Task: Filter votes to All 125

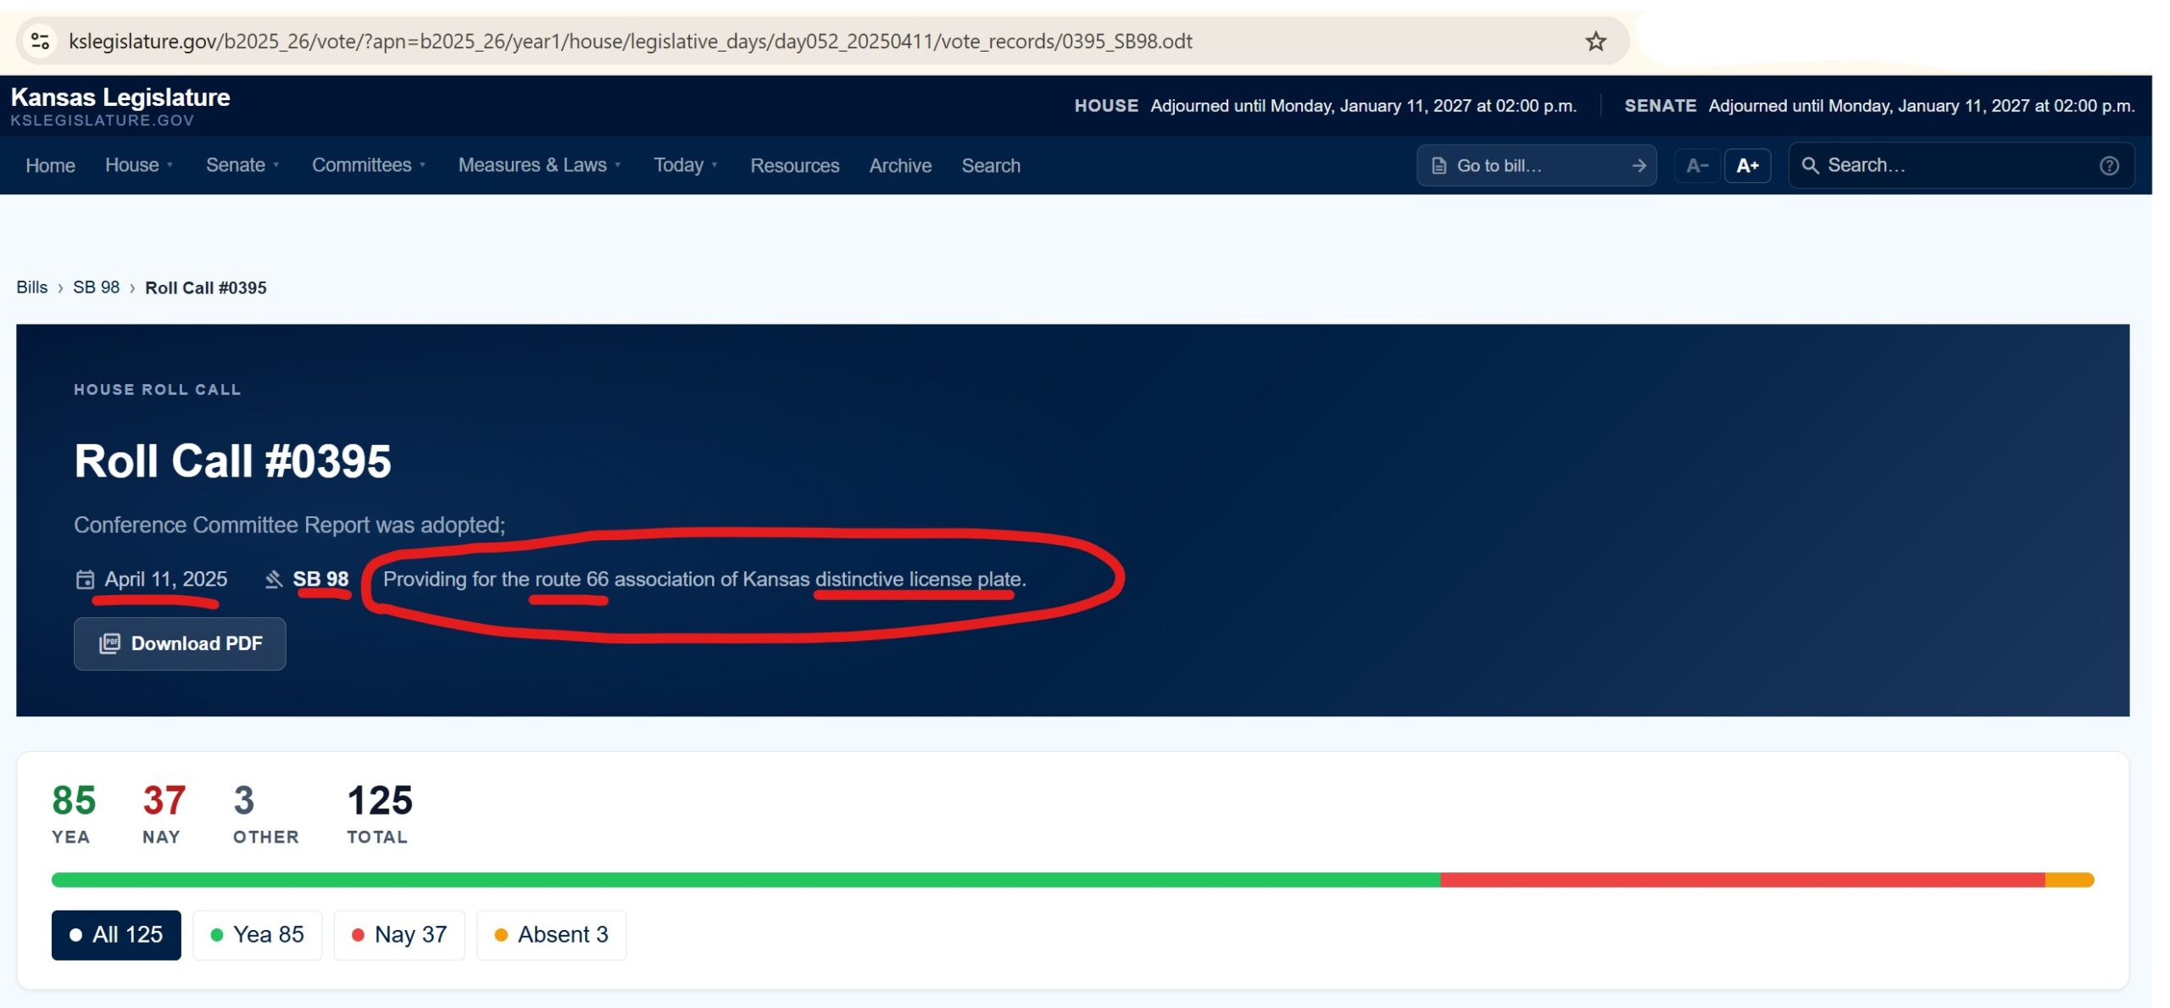Action: (116, 935)
